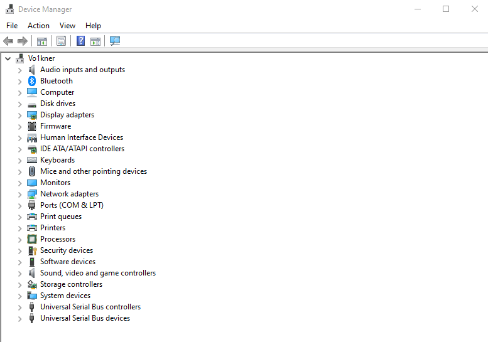This screenshot has height=342, width=488.
Task: Click the Sound, video and game controllers icon
Action: tap(32, 273)
